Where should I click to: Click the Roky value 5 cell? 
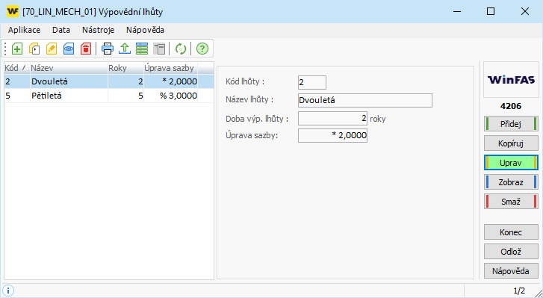coord(125,96)
